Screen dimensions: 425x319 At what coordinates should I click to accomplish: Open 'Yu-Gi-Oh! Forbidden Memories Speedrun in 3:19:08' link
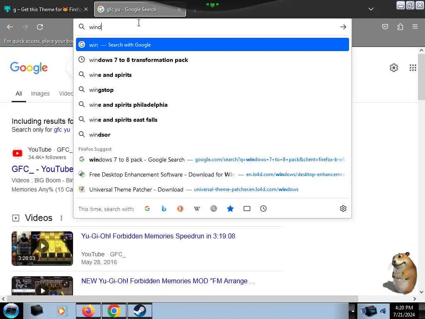click(x=158, y=236)
